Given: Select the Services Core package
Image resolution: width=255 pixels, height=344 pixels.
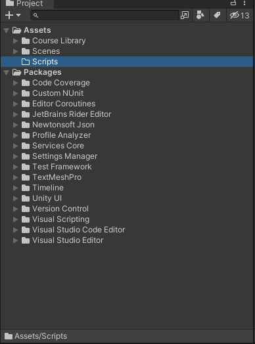Looking at the screenshot, I should pos(58,146).
